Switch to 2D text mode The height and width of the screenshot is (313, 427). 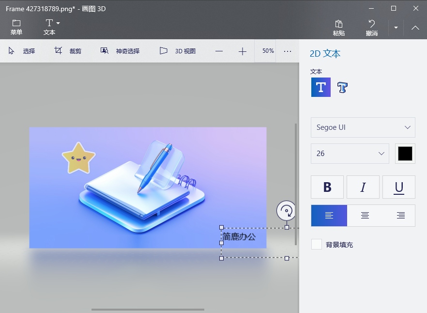pyautogui.click(x=320, y=87)
